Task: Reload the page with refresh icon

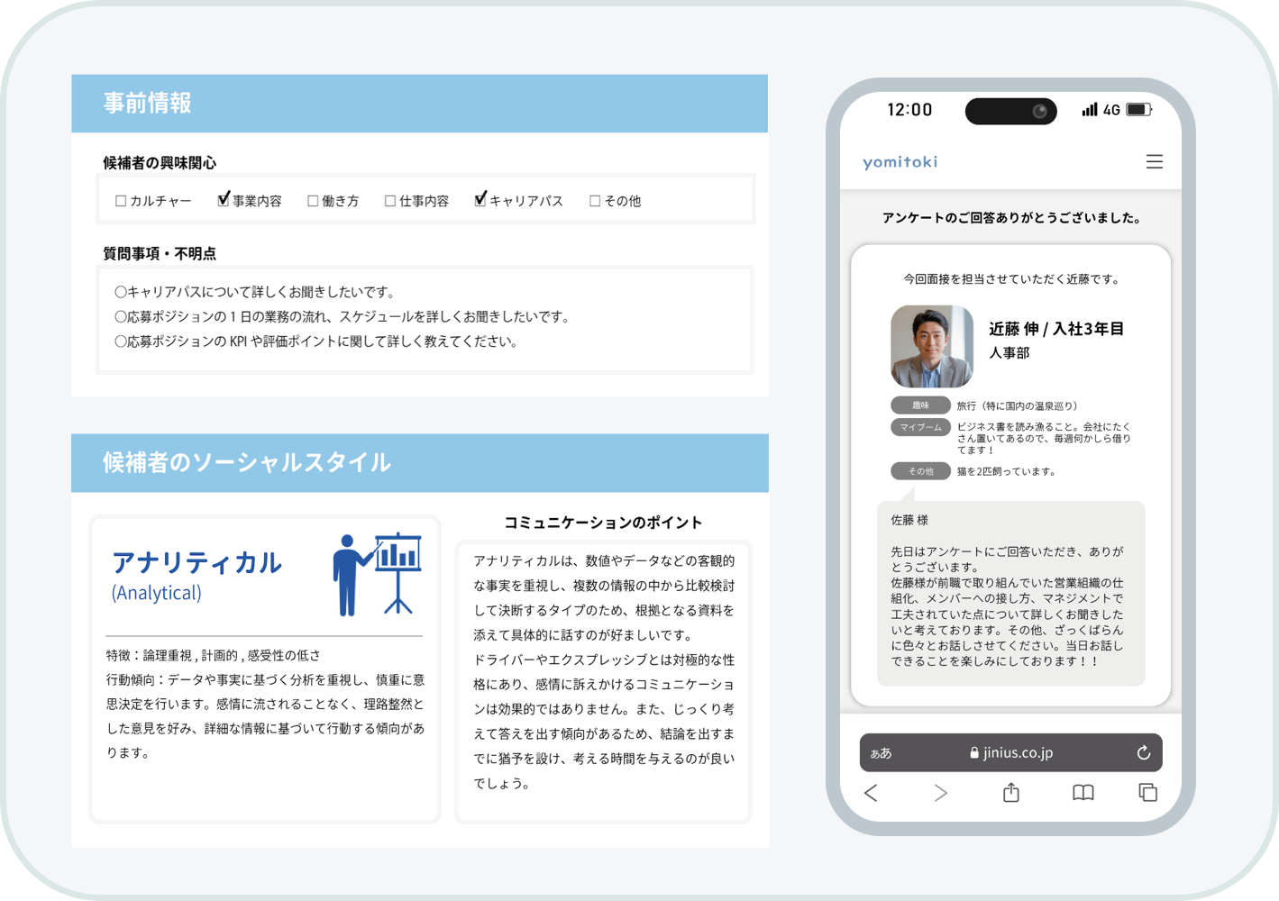Action: pyautogui.click(x=1143, y=753)
